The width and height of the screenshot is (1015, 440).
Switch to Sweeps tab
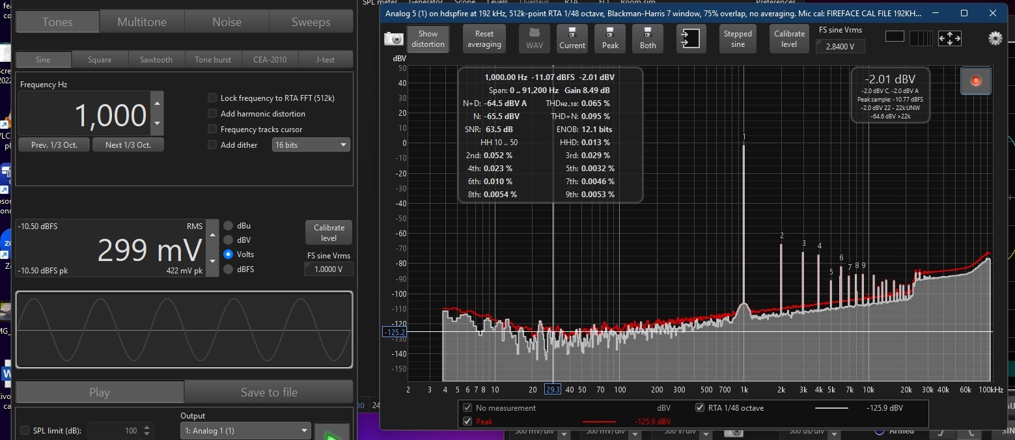[311, 22]
